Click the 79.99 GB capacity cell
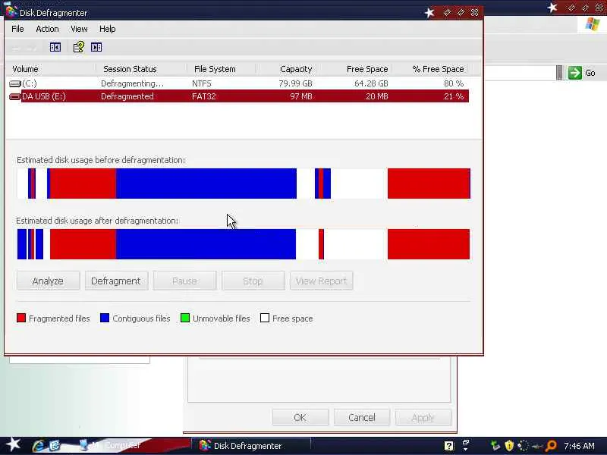 pyautogui.click(x=295, y=83)
